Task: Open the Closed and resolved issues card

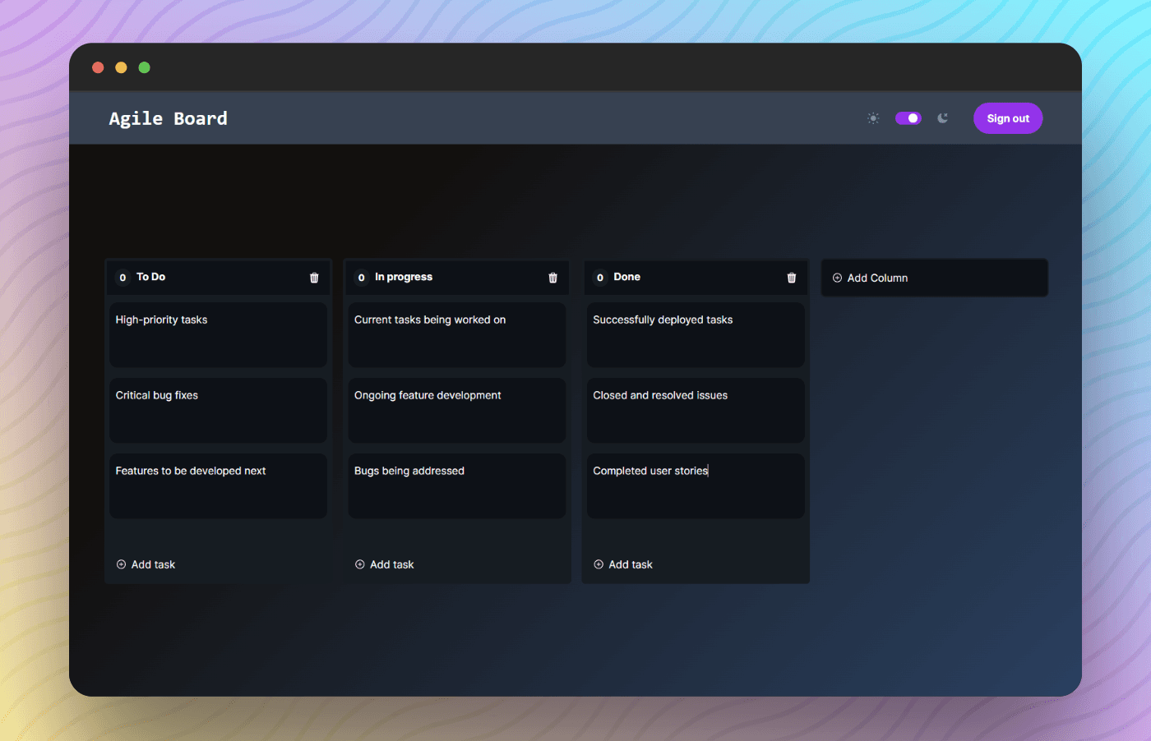Action: (695, 410)
